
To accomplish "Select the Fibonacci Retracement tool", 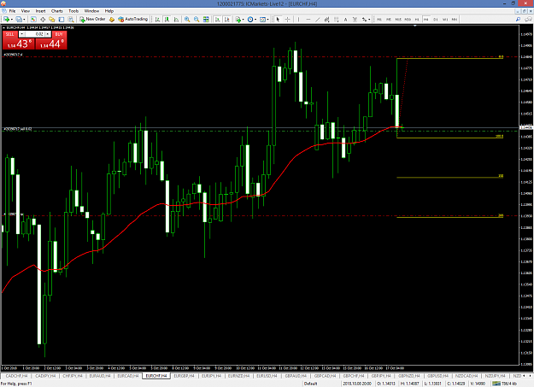I will [x=336, y=20].
